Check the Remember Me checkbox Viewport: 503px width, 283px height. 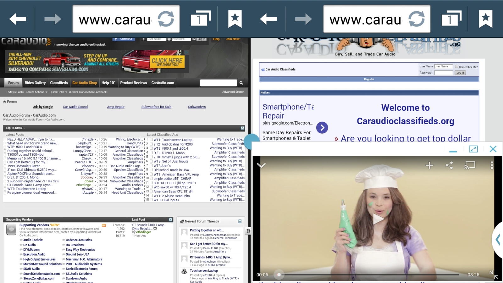pos(456,67)
